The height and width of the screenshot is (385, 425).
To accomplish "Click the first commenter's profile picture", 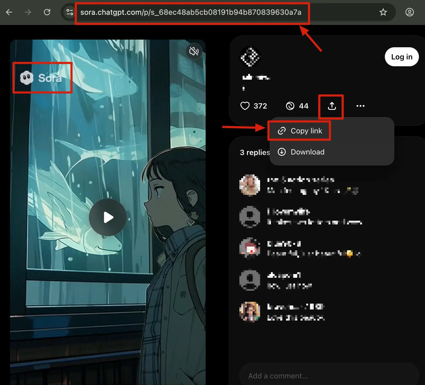I will pos(250,185).
